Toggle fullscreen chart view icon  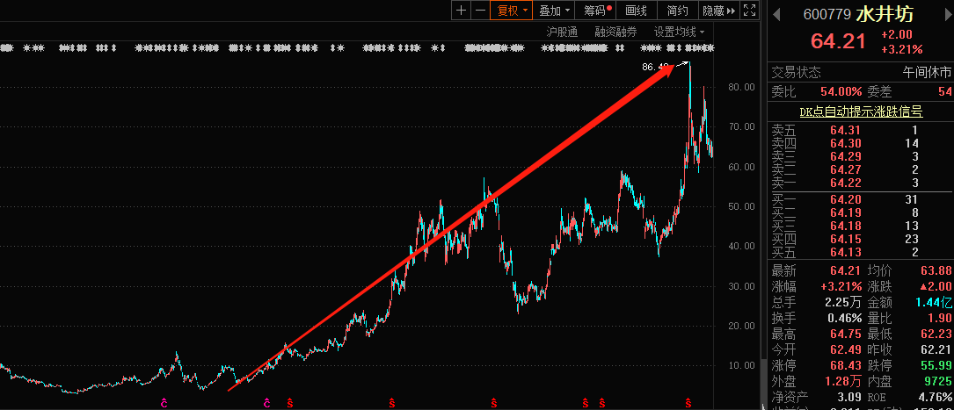pos(750,11)
